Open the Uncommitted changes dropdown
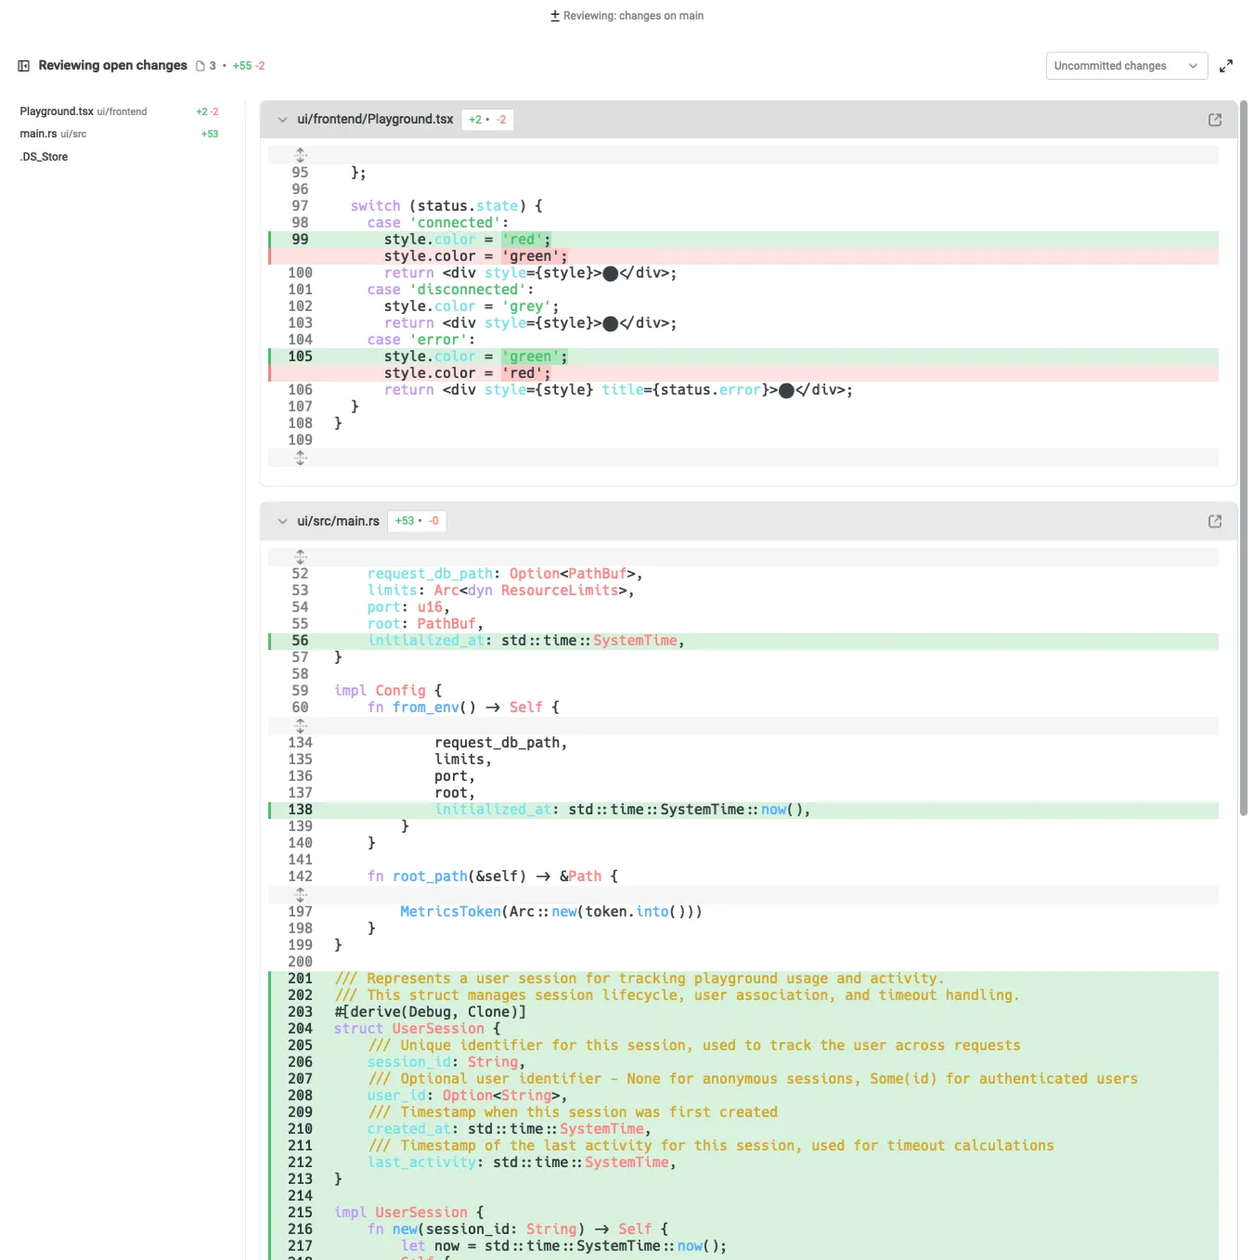The height and width of the screenshot is (1260, 1254). point(1126,65)
